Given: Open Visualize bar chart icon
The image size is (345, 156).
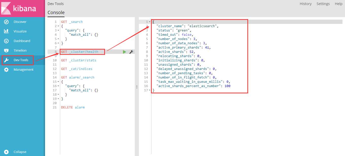Looking at the screenshot, I should click(x=6, y=31).
